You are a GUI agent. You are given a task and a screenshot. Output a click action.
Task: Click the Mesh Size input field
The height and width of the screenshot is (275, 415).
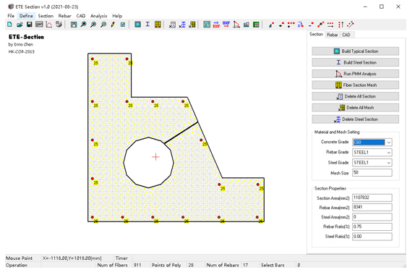(x=372, y=173)
